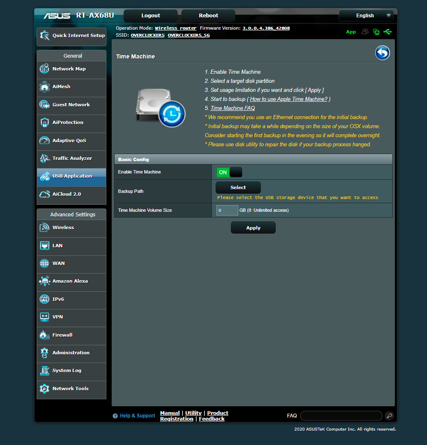Click the network clients status icon
Image resolution: width=427 pixels, height=445 pixels.
pos(376,32)
